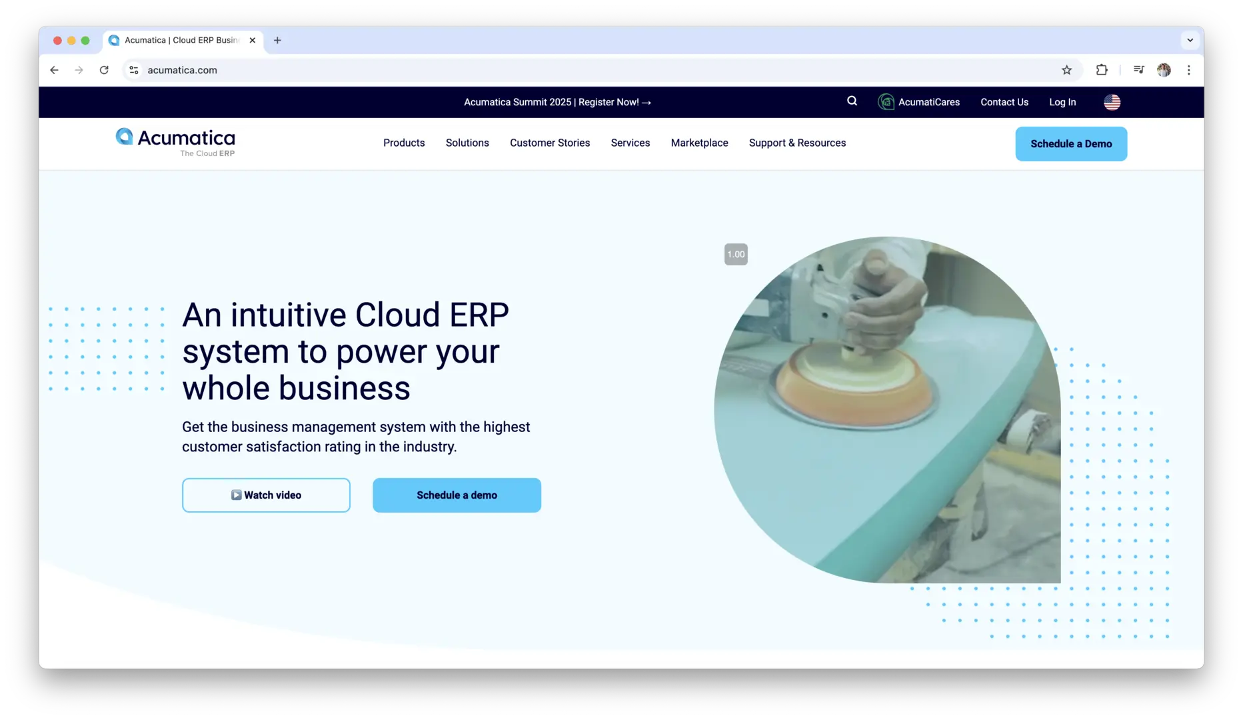The width and height of the screenshot is (1243, 720).
Task: Open a new browser tab
Action: pyautogui.click(x=277, y=40)
